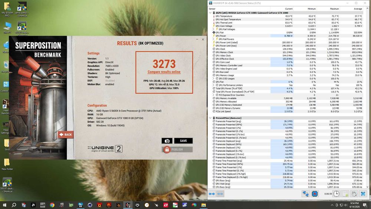Open HWiNFO remote network monitoring icon

[305, 194]
